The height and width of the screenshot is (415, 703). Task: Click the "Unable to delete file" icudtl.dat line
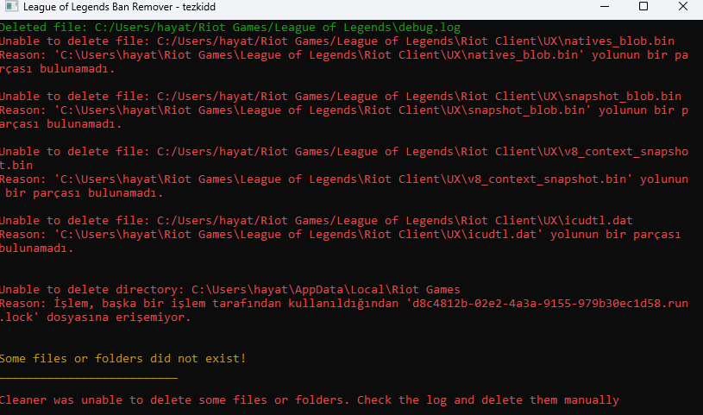[x=317, y=221]
